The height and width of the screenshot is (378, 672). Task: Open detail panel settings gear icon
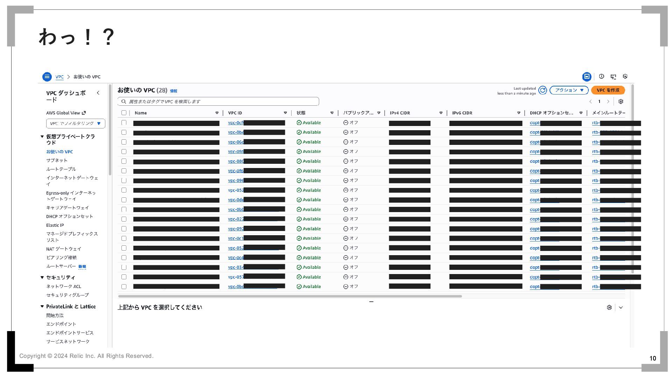point(609,307)
